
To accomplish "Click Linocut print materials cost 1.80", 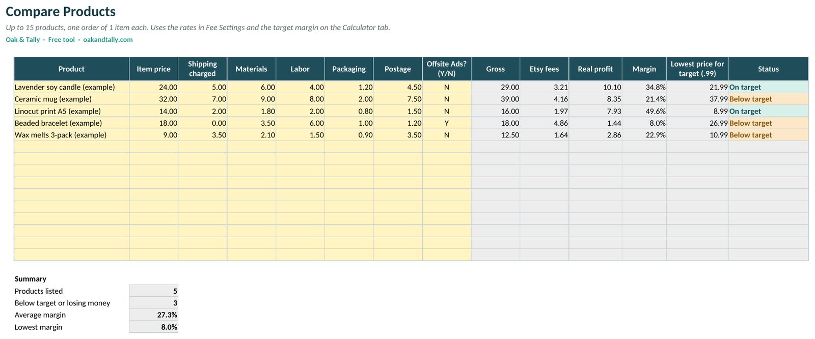I will tap(251, 111).
